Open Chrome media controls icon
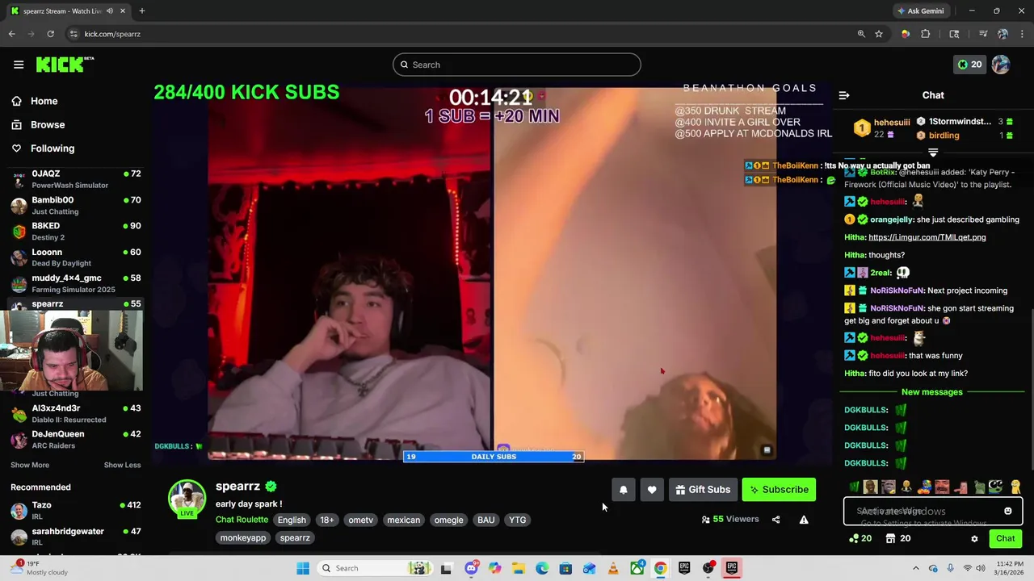 [x=983, y=34]
